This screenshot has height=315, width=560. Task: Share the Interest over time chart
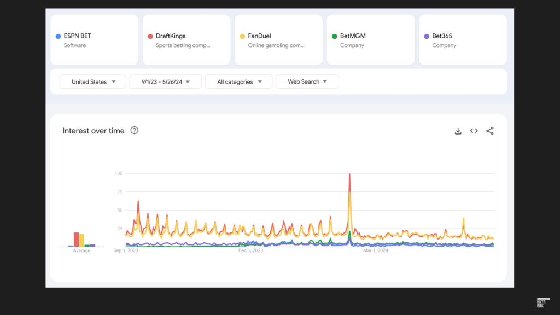tap(490, 131)
